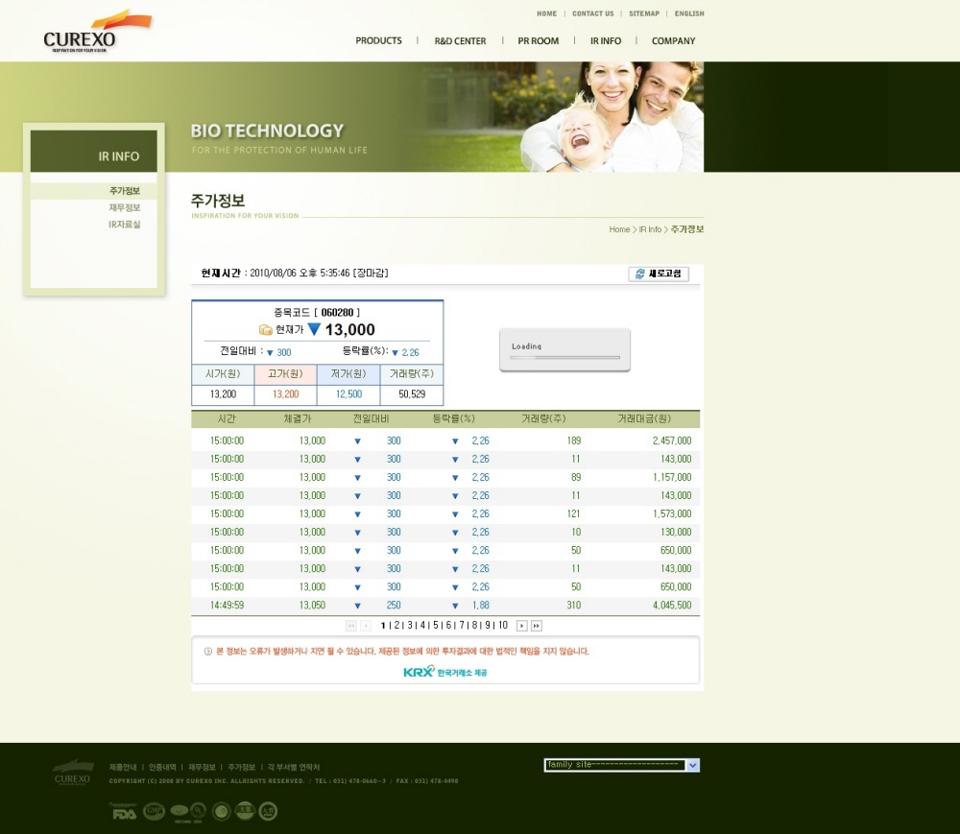Open the family site dropdown
Viewport: 960px width, 834px height.
(x=693, y=765)
